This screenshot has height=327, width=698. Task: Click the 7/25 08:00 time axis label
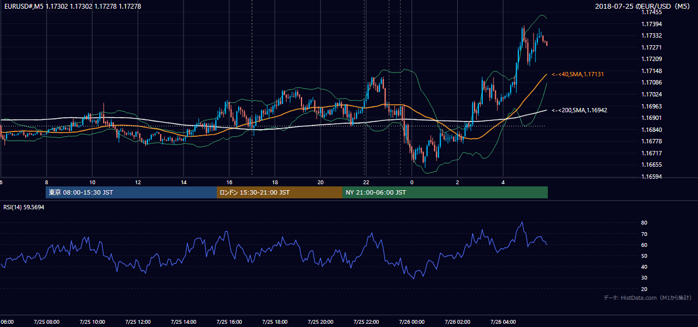coord(46,322)
